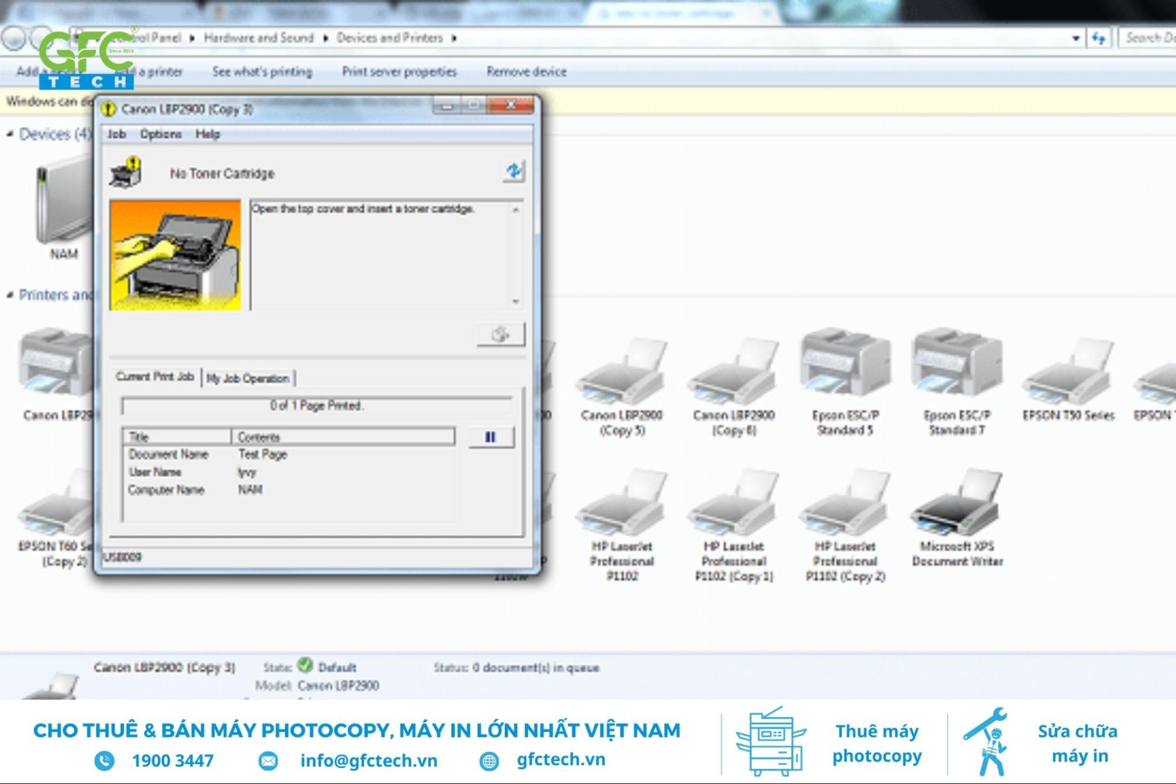Viewport: 1176px width, 784px height.
Task: Click Sửa chữa máy in text
Action: pyautogui.click(x=1078, y=743)
